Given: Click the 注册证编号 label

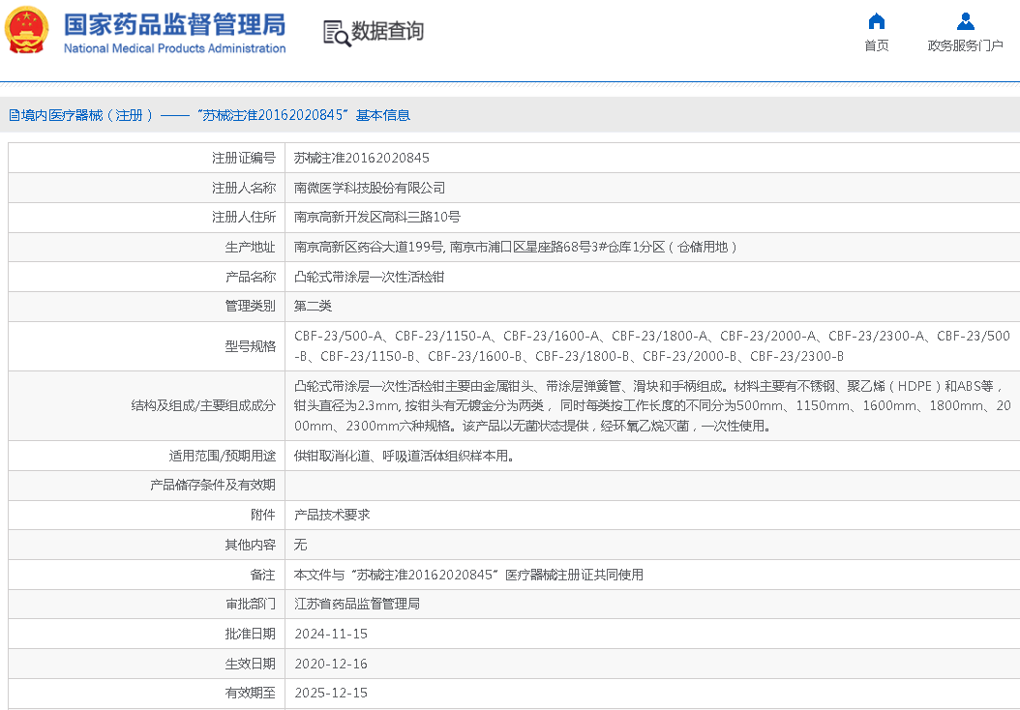Looking at the screenshot, I should point(244,158).
